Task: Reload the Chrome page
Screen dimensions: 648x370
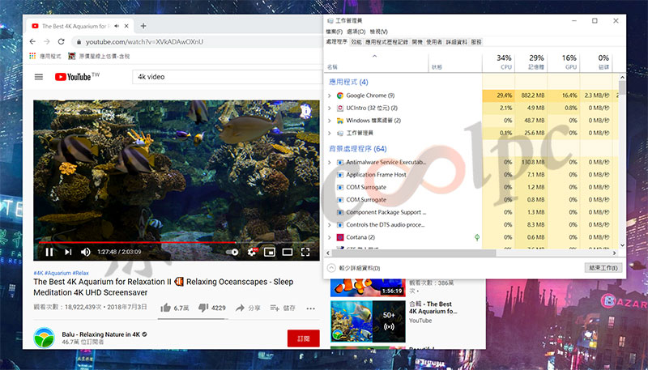Action: click(x=62, y=42)
